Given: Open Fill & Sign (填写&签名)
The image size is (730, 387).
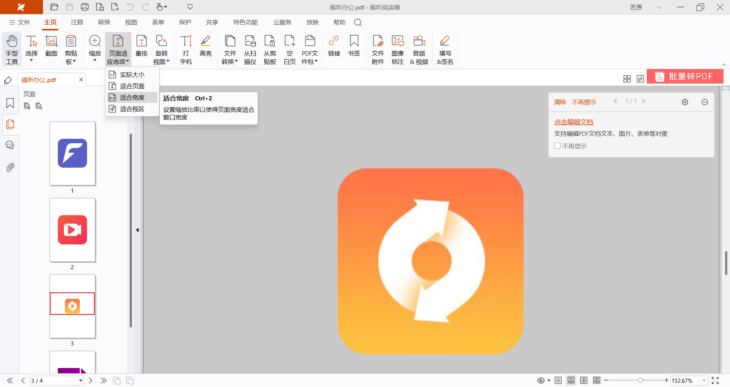Looking at the screenshot, I should point(445,49).
